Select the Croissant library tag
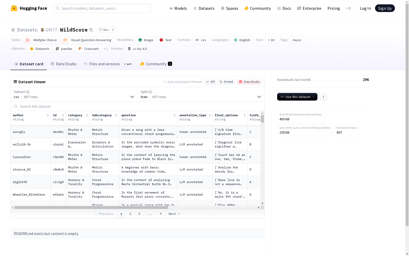The height and width of the screenshot is (256, 409). pyautogui.click(x=89, y=49)
